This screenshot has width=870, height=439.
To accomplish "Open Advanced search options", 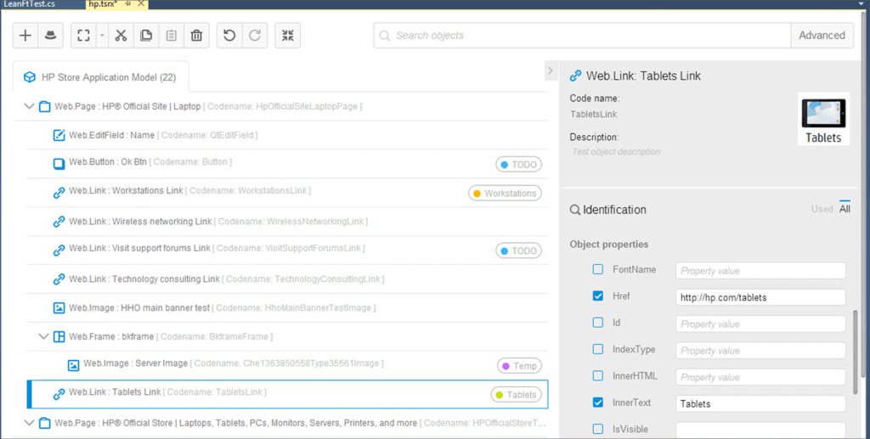I will point(822,36).
